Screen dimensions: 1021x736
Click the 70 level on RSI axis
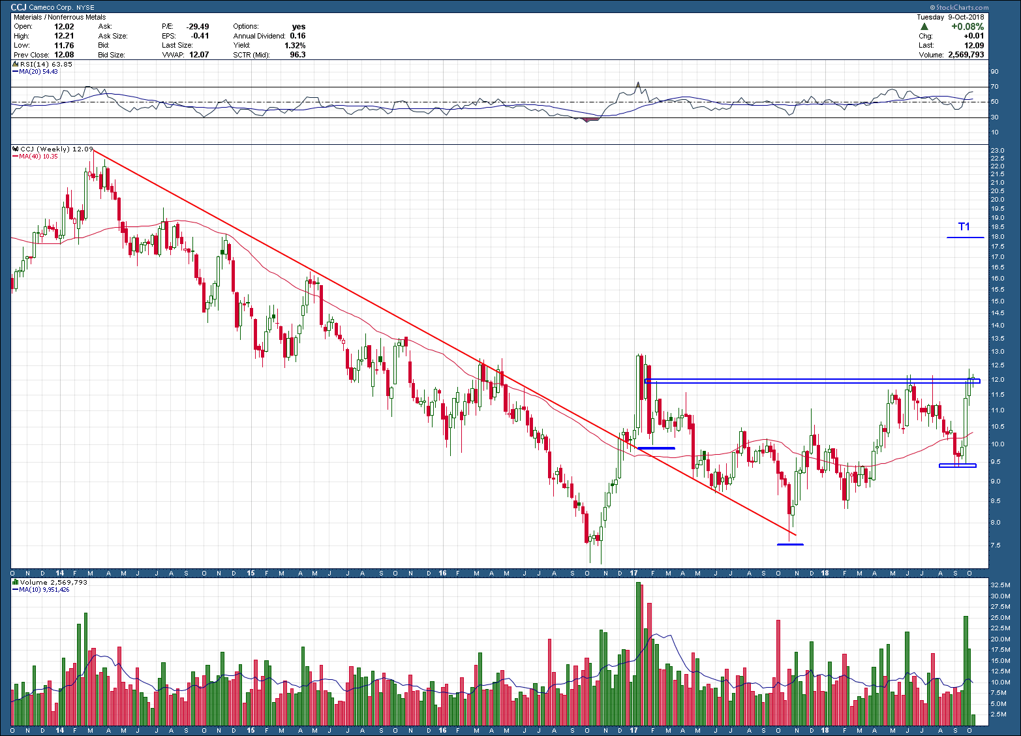pyautogui.click(x=994, y=87)
